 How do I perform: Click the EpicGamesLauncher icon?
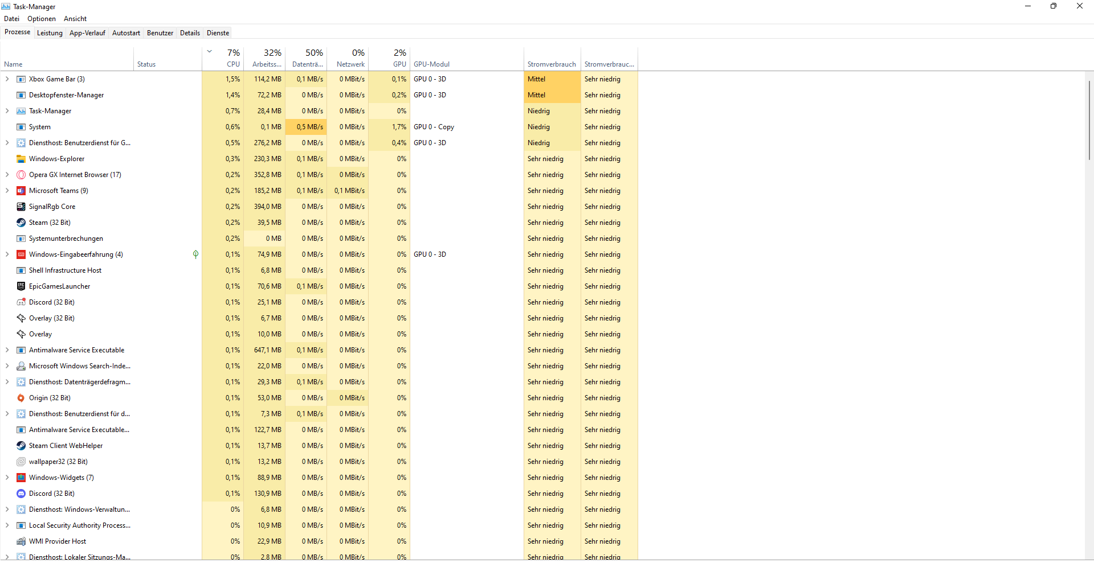21,286
